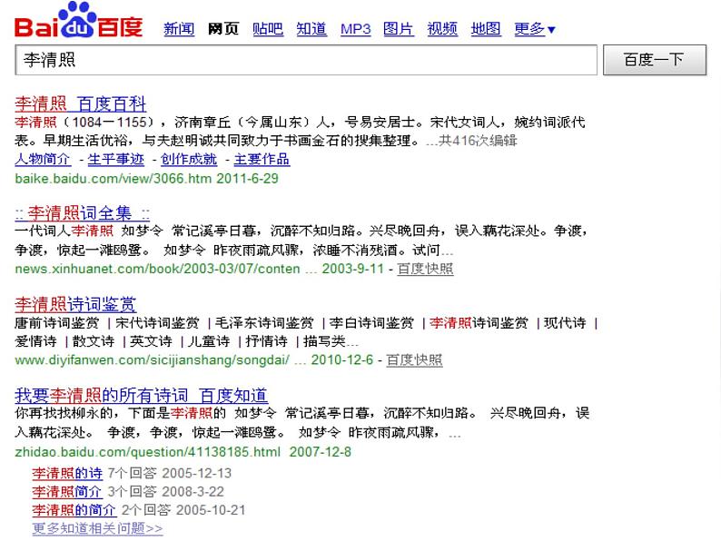Switch to the 贴吧 tab
721x541 pixels.
tap(268, 29)
